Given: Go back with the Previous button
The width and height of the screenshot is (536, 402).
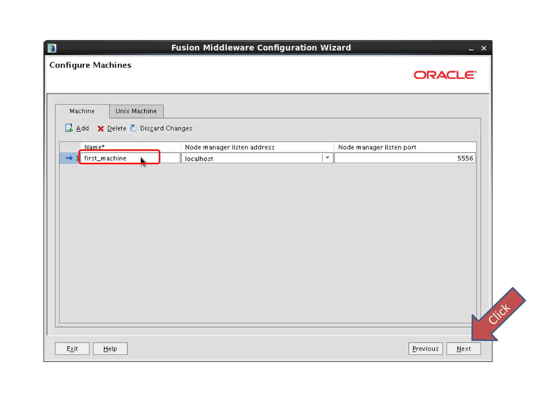Looking at the screenshot, I should (x=425, y=349).
